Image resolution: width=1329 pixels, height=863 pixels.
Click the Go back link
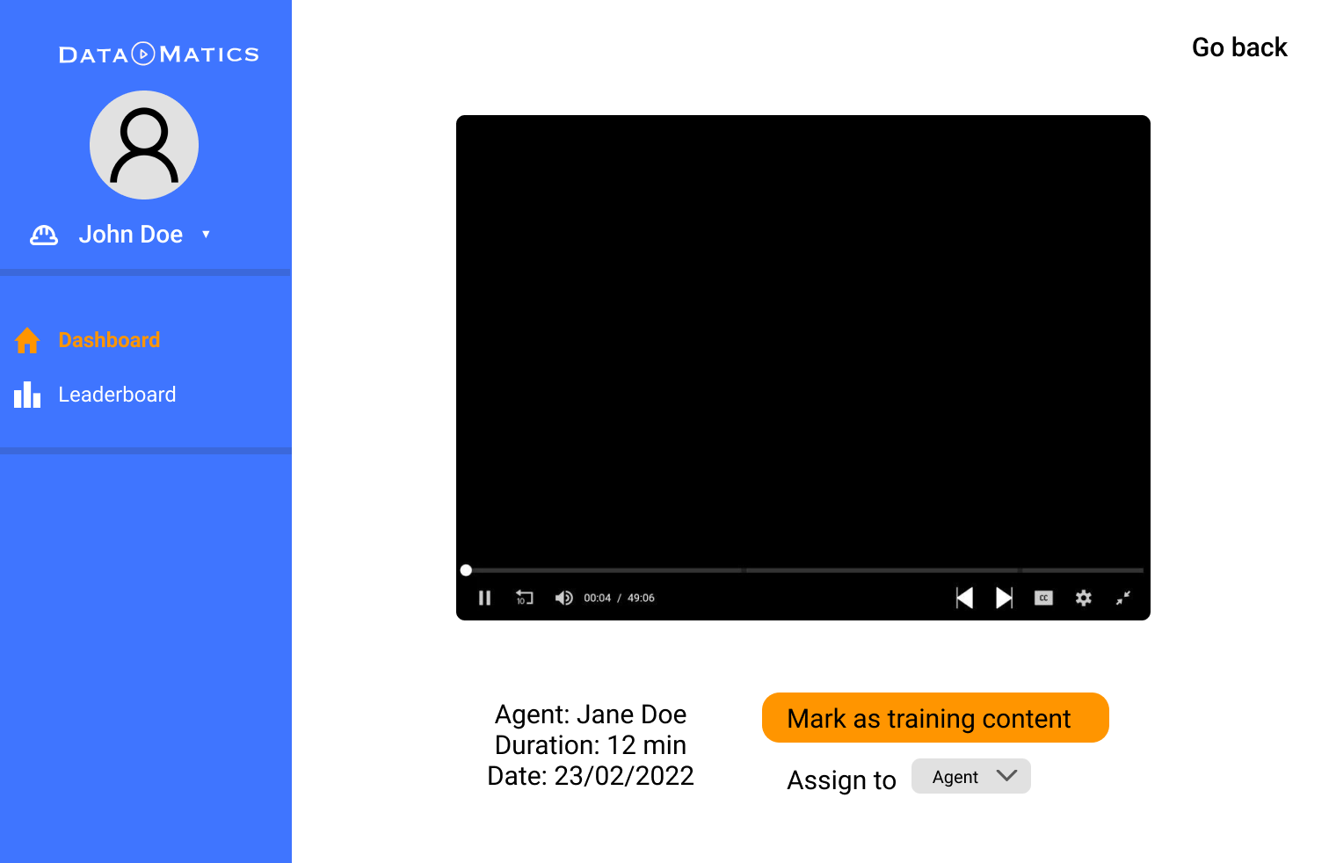(x=1239, y=47)
